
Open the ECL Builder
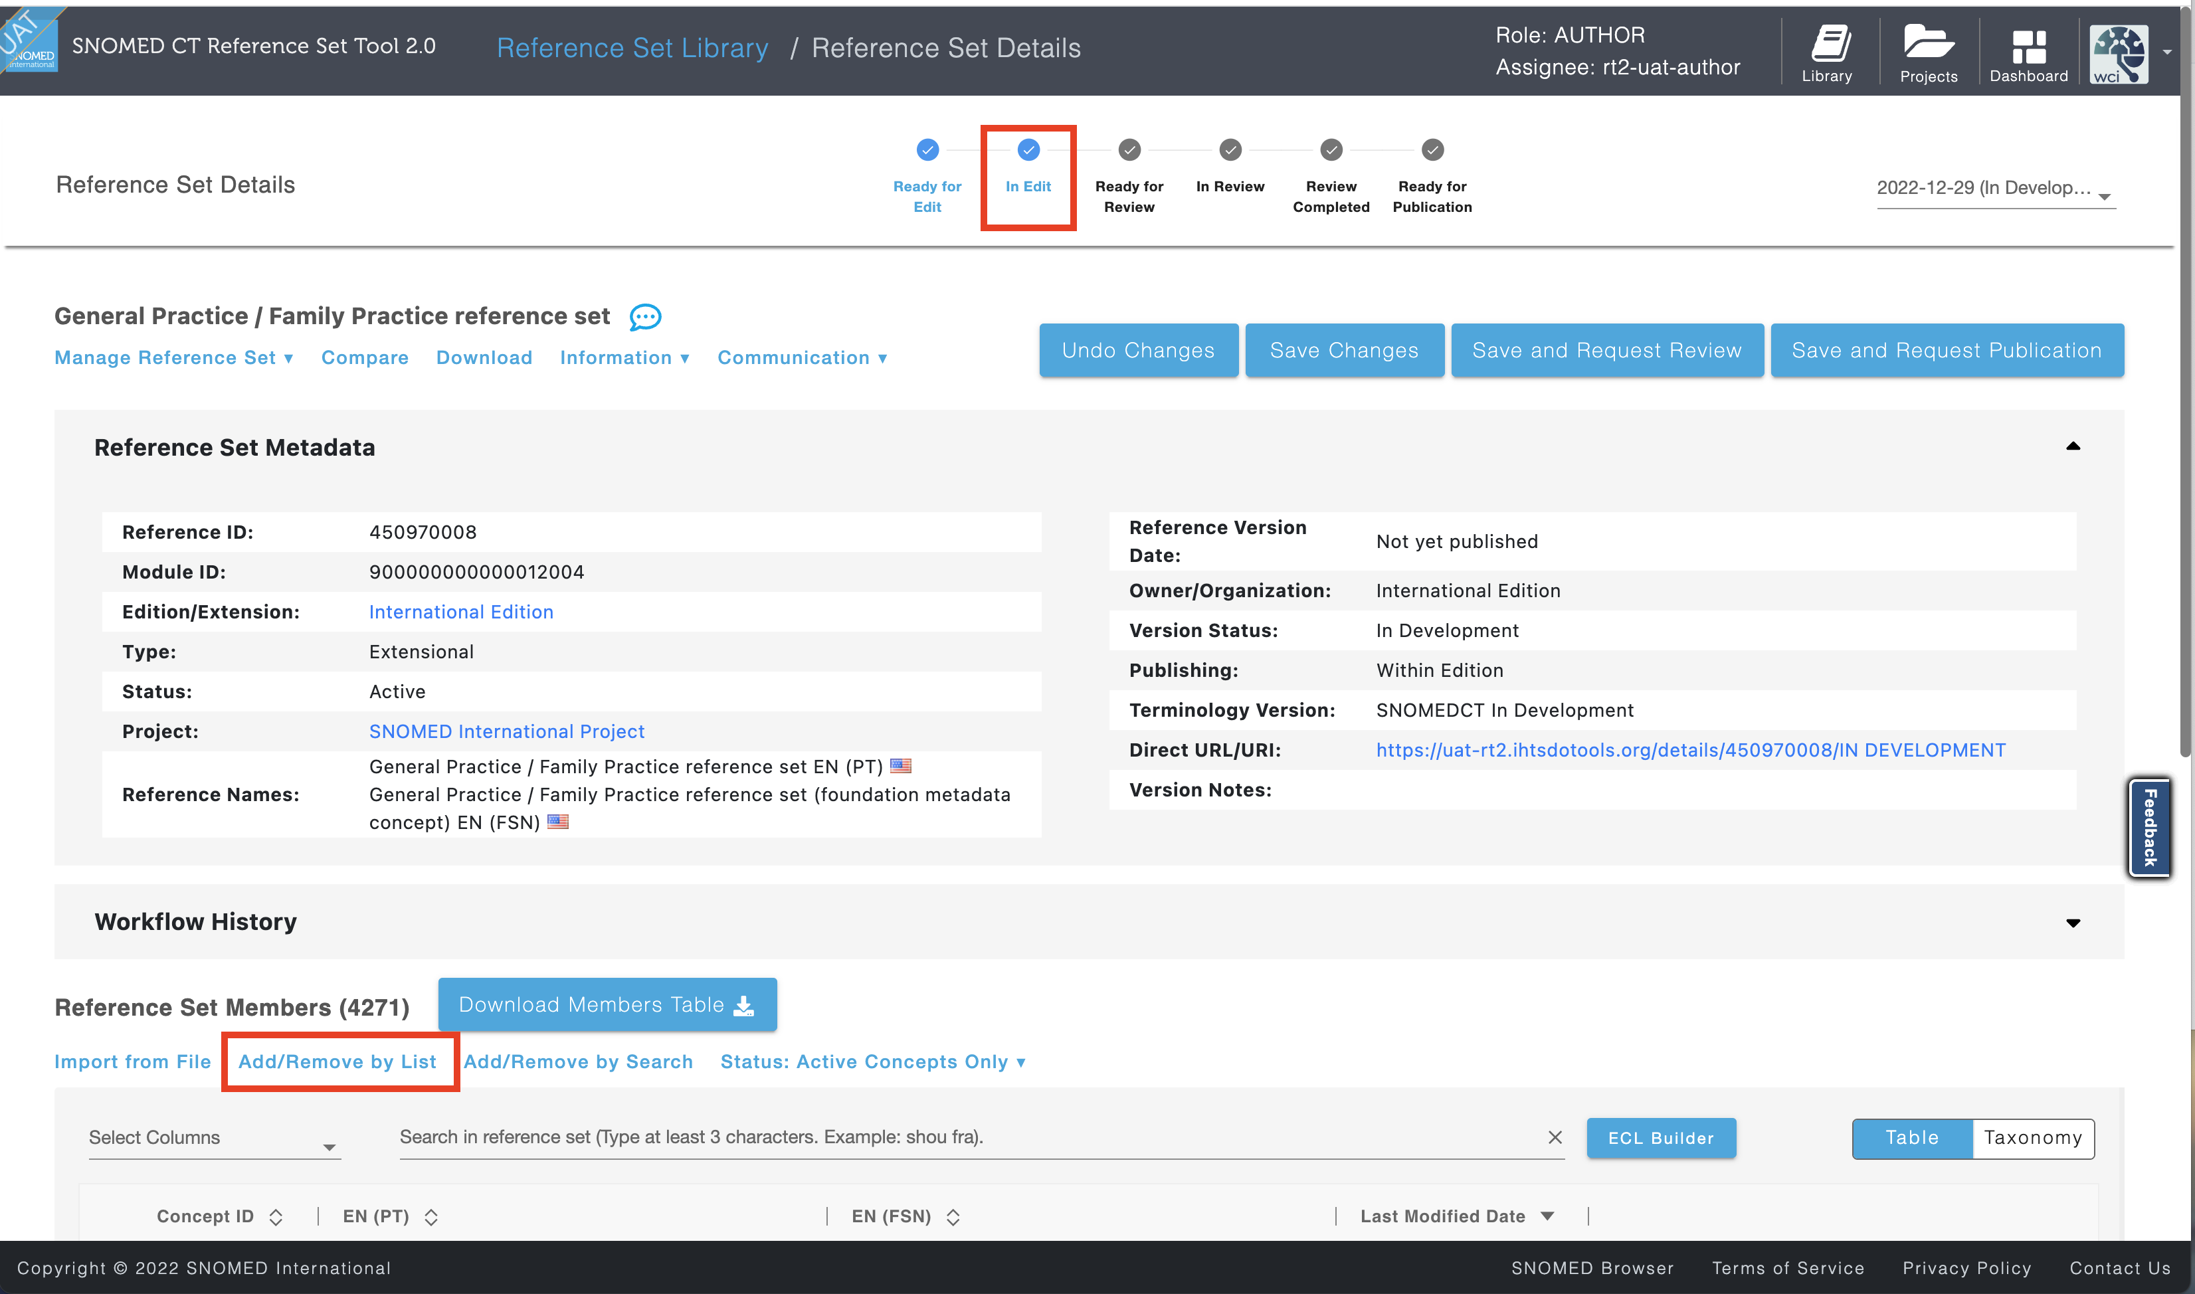tap(1660, 1138)
